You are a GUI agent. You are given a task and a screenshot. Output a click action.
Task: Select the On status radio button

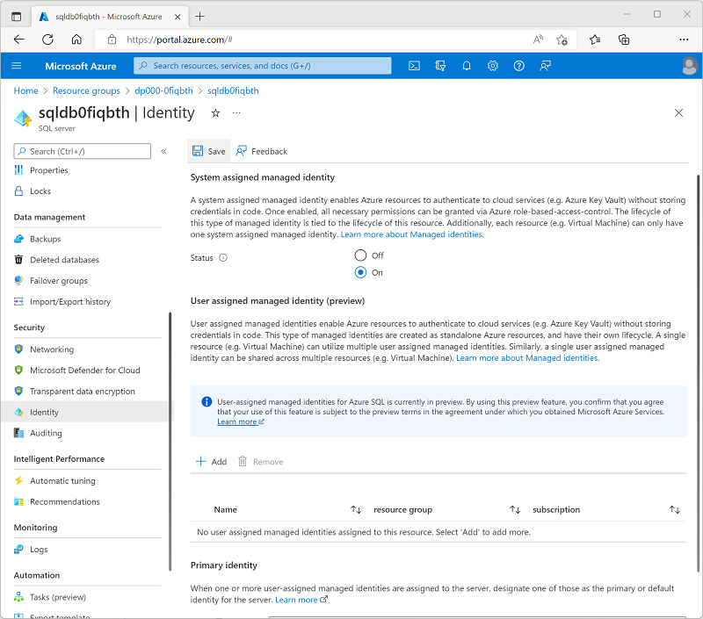click(360, 272)
